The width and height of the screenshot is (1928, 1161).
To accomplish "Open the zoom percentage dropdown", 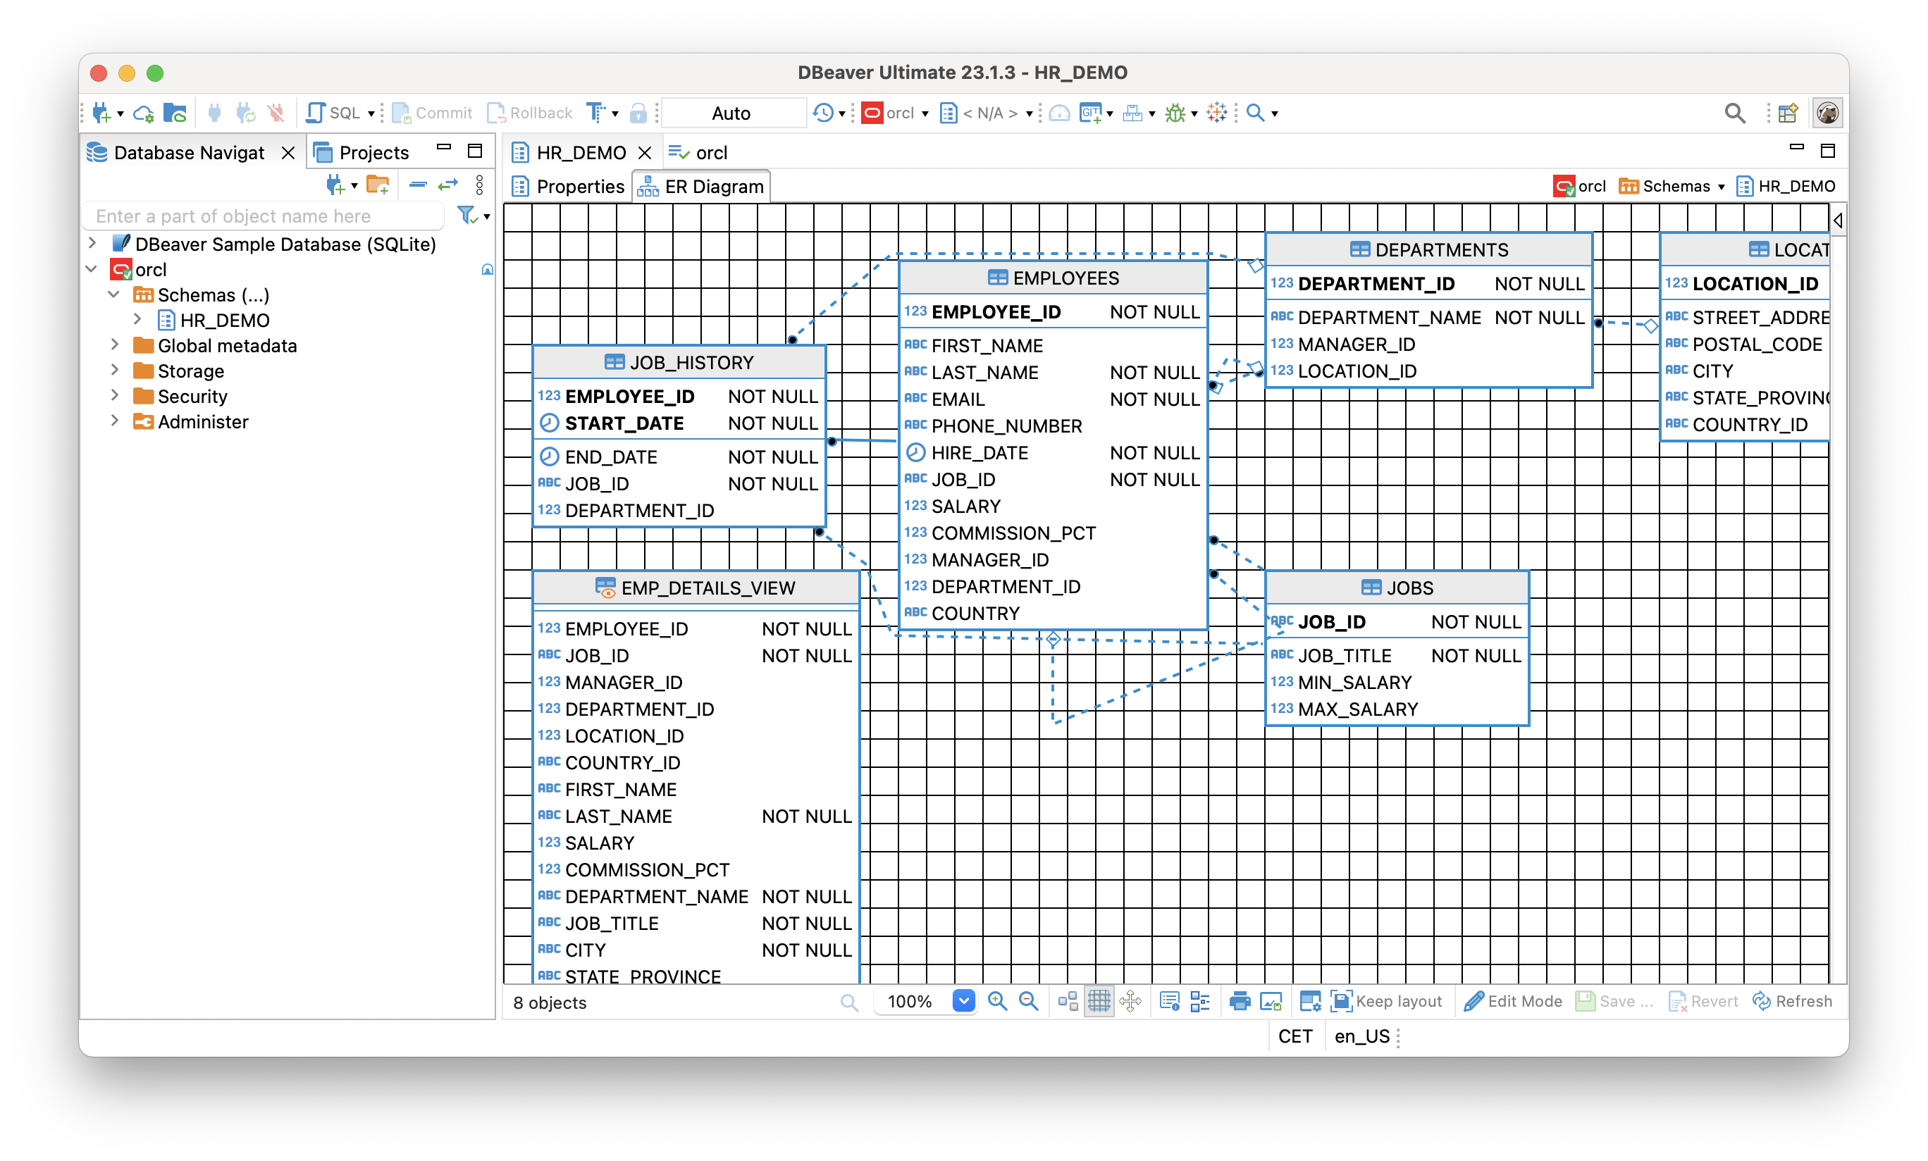I will (x=964, y=1001).
